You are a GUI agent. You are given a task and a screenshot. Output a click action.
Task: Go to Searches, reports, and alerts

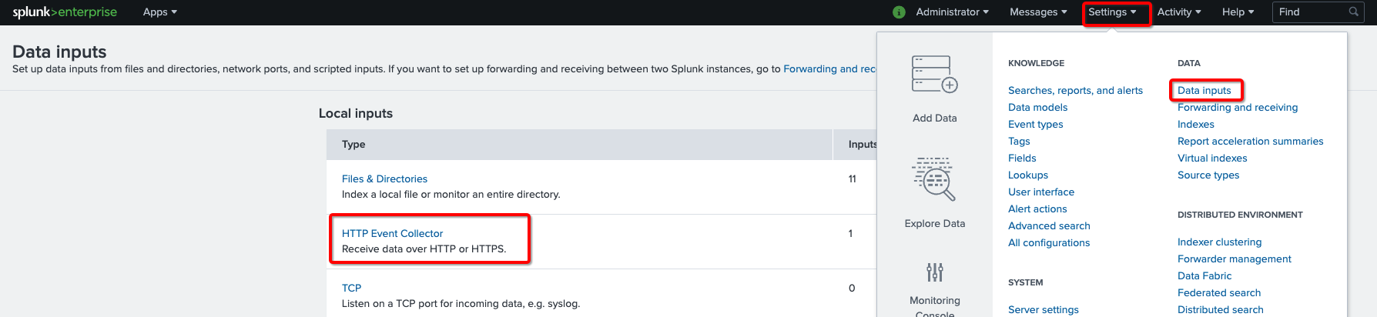click(1075, 90)
